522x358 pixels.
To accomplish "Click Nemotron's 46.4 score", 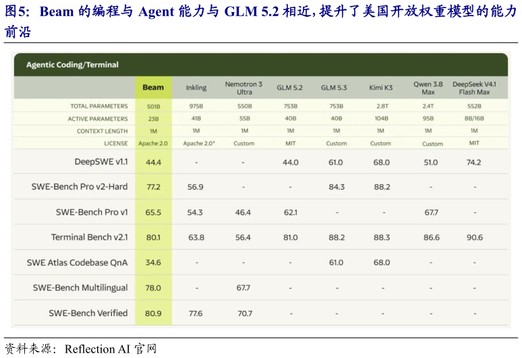I will [x=243, y=212].
